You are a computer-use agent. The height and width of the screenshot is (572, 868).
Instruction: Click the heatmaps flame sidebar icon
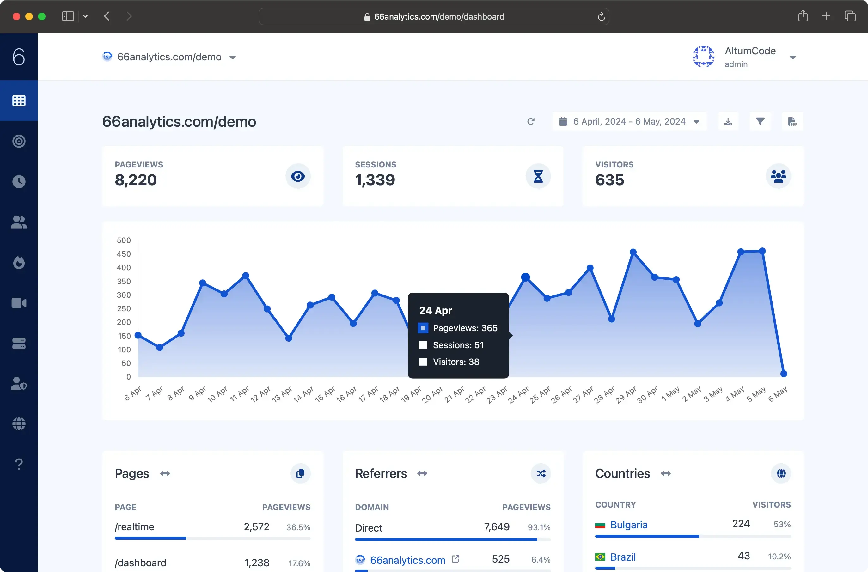[19, 263]
